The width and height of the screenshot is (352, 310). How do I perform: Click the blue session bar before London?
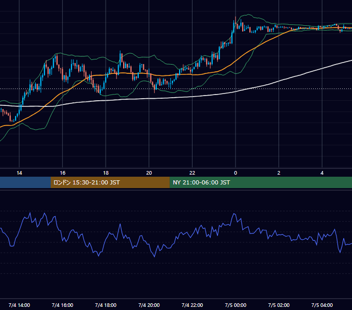tap(25, 182)
